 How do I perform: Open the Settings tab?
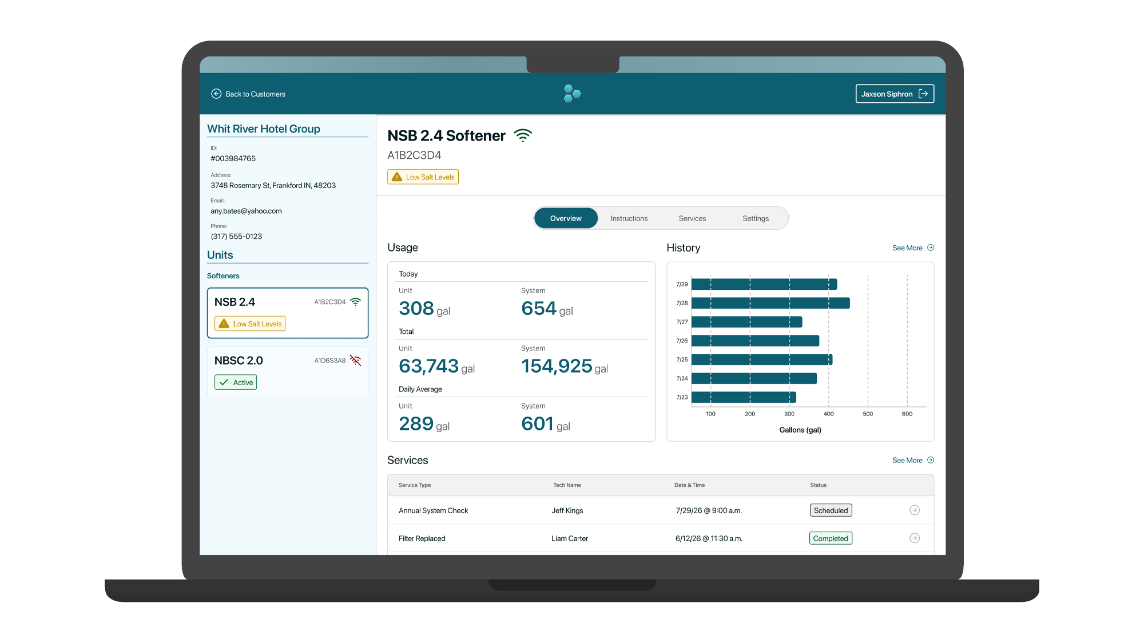pos(755,218)
